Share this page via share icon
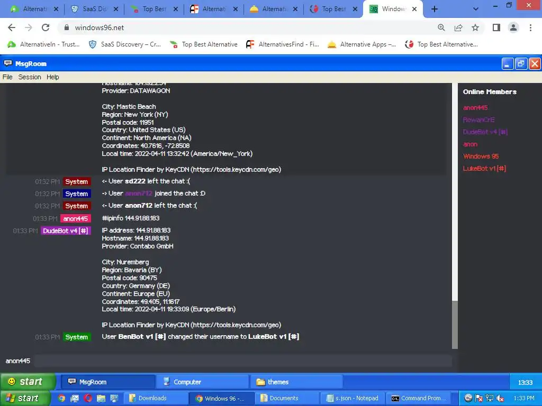The height and width of the screenshot is (406, 542). click(x=458, y=27)
